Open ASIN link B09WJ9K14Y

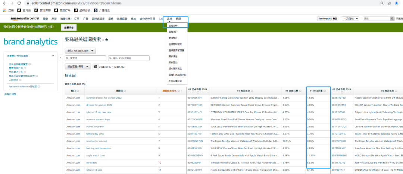coord(195,98)
